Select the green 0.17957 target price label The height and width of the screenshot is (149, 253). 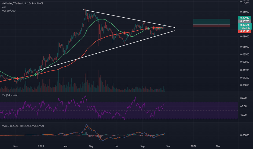[244, 18]
